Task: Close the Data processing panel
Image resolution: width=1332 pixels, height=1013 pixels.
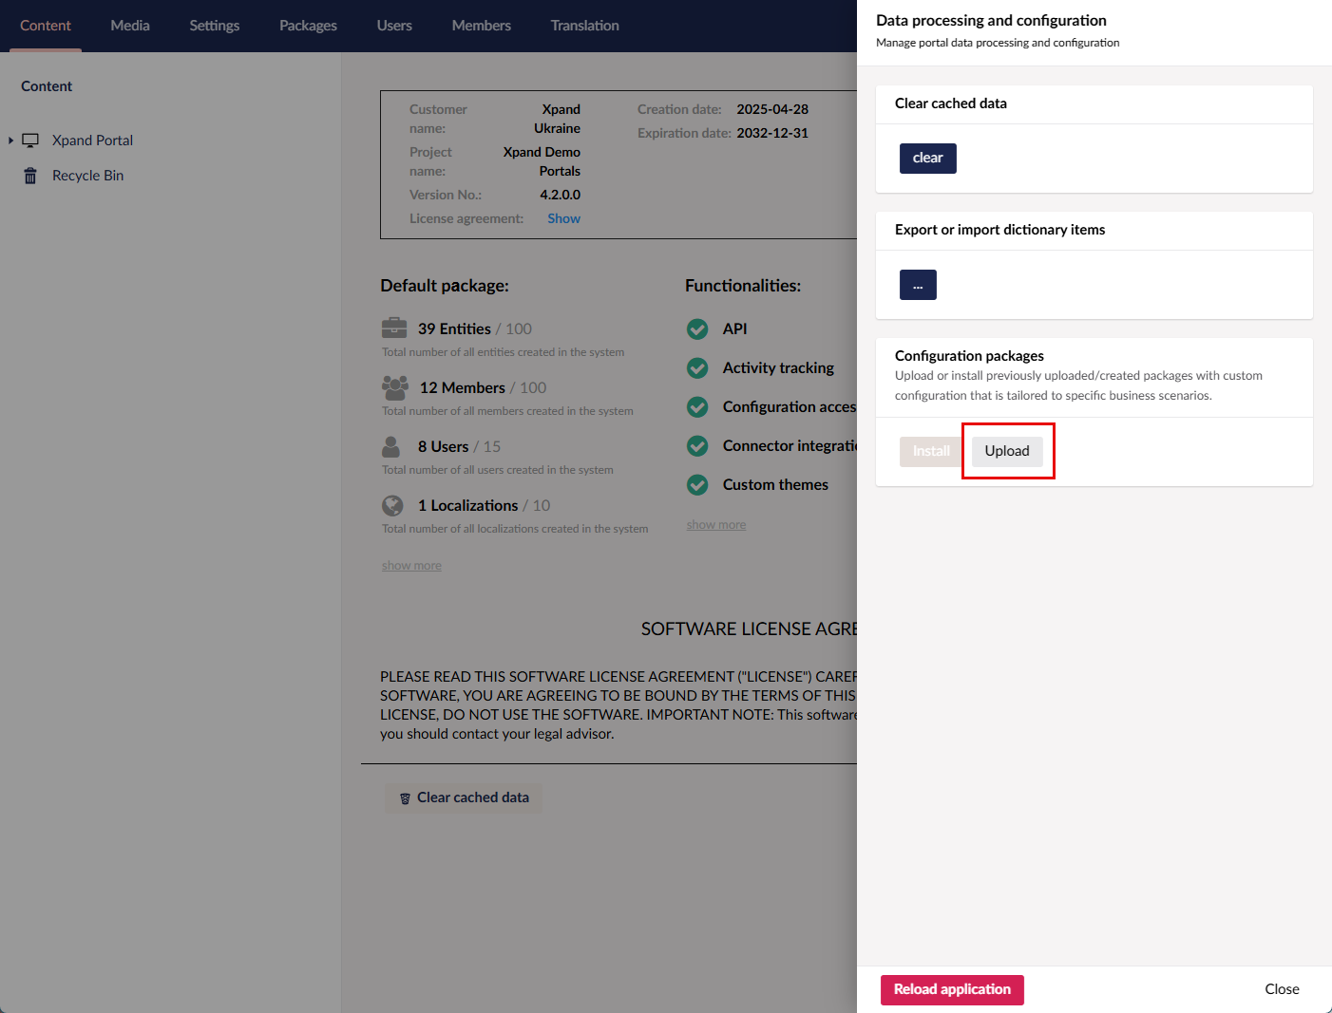Action: [1282, 989]
